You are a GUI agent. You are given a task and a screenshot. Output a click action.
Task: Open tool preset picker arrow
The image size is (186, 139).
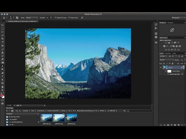(7, 18)
